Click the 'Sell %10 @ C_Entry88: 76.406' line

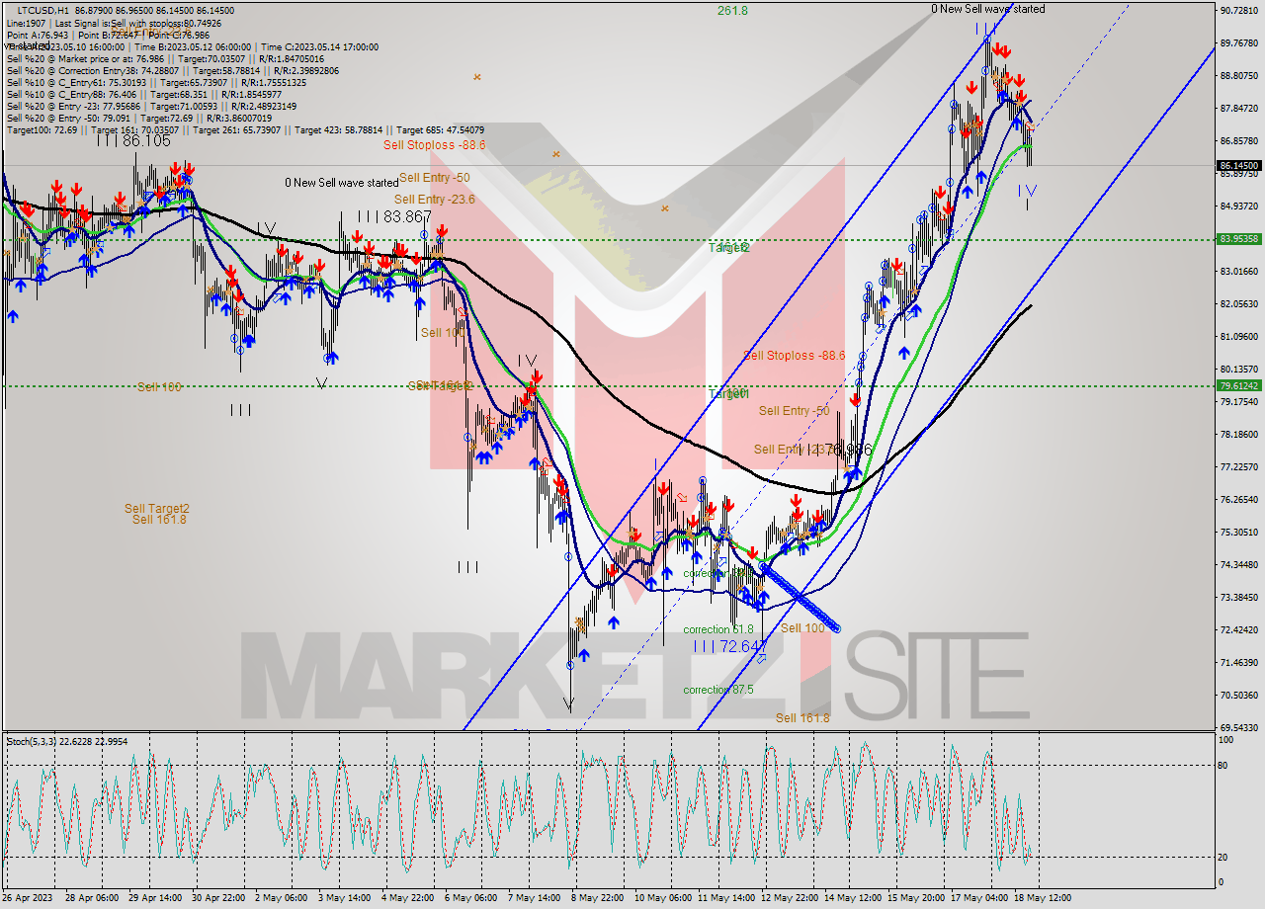(144, 94)
